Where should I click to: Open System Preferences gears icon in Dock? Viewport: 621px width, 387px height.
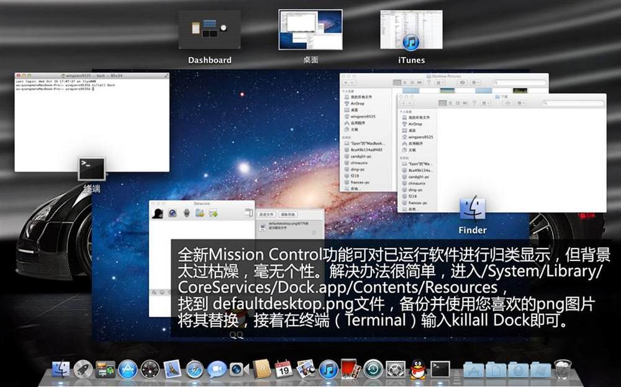tap(395, 370)
